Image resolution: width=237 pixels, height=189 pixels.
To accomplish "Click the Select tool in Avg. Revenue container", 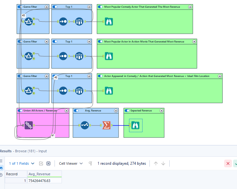I will click(85, 125).
